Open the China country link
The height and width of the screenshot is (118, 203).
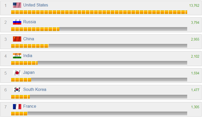[x=29, y=39]
